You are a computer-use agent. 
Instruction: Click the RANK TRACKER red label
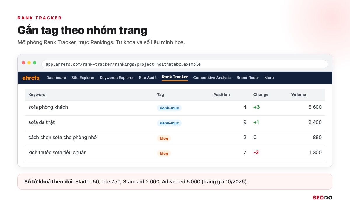pyautogui.click(x=40, y=18)
